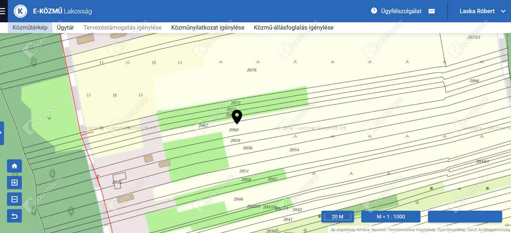The image size is (511, 233).
Task: Go back to the previous map view
Action: click(x=15, y=216)
